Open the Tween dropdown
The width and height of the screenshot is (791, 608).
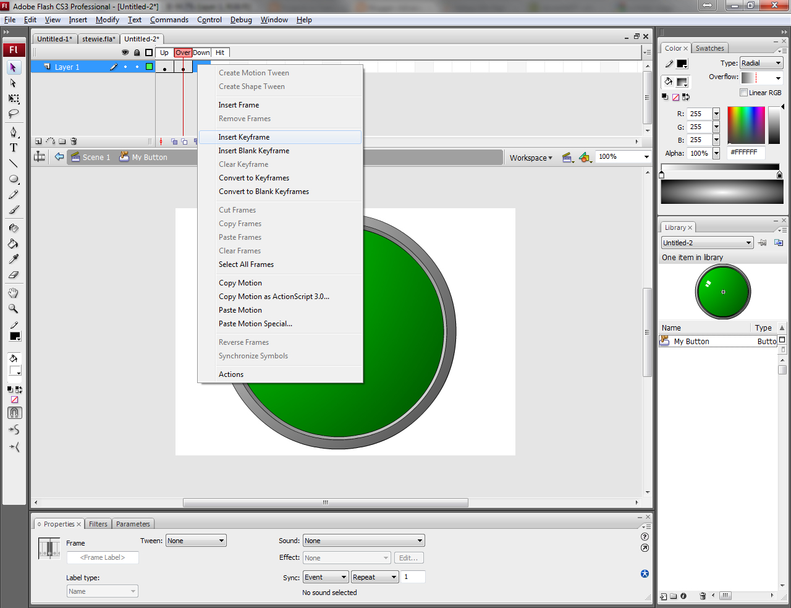(196, 541)
